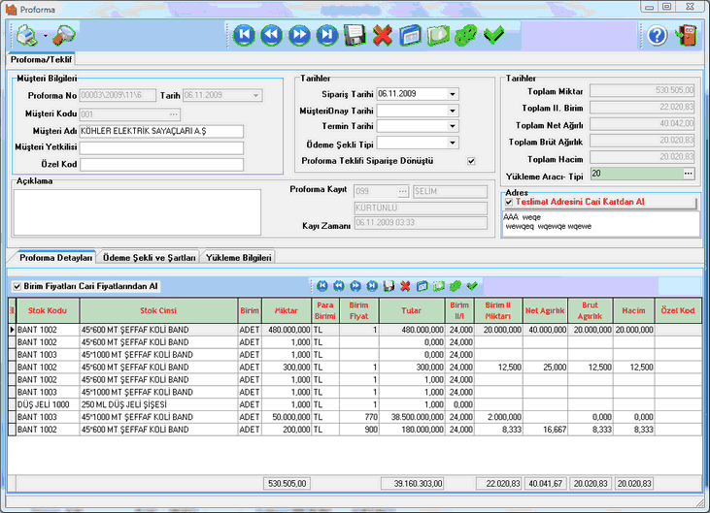Toggle Proforma Teklifi Siparişe Dönüştü checkbox

coord(471,161)
